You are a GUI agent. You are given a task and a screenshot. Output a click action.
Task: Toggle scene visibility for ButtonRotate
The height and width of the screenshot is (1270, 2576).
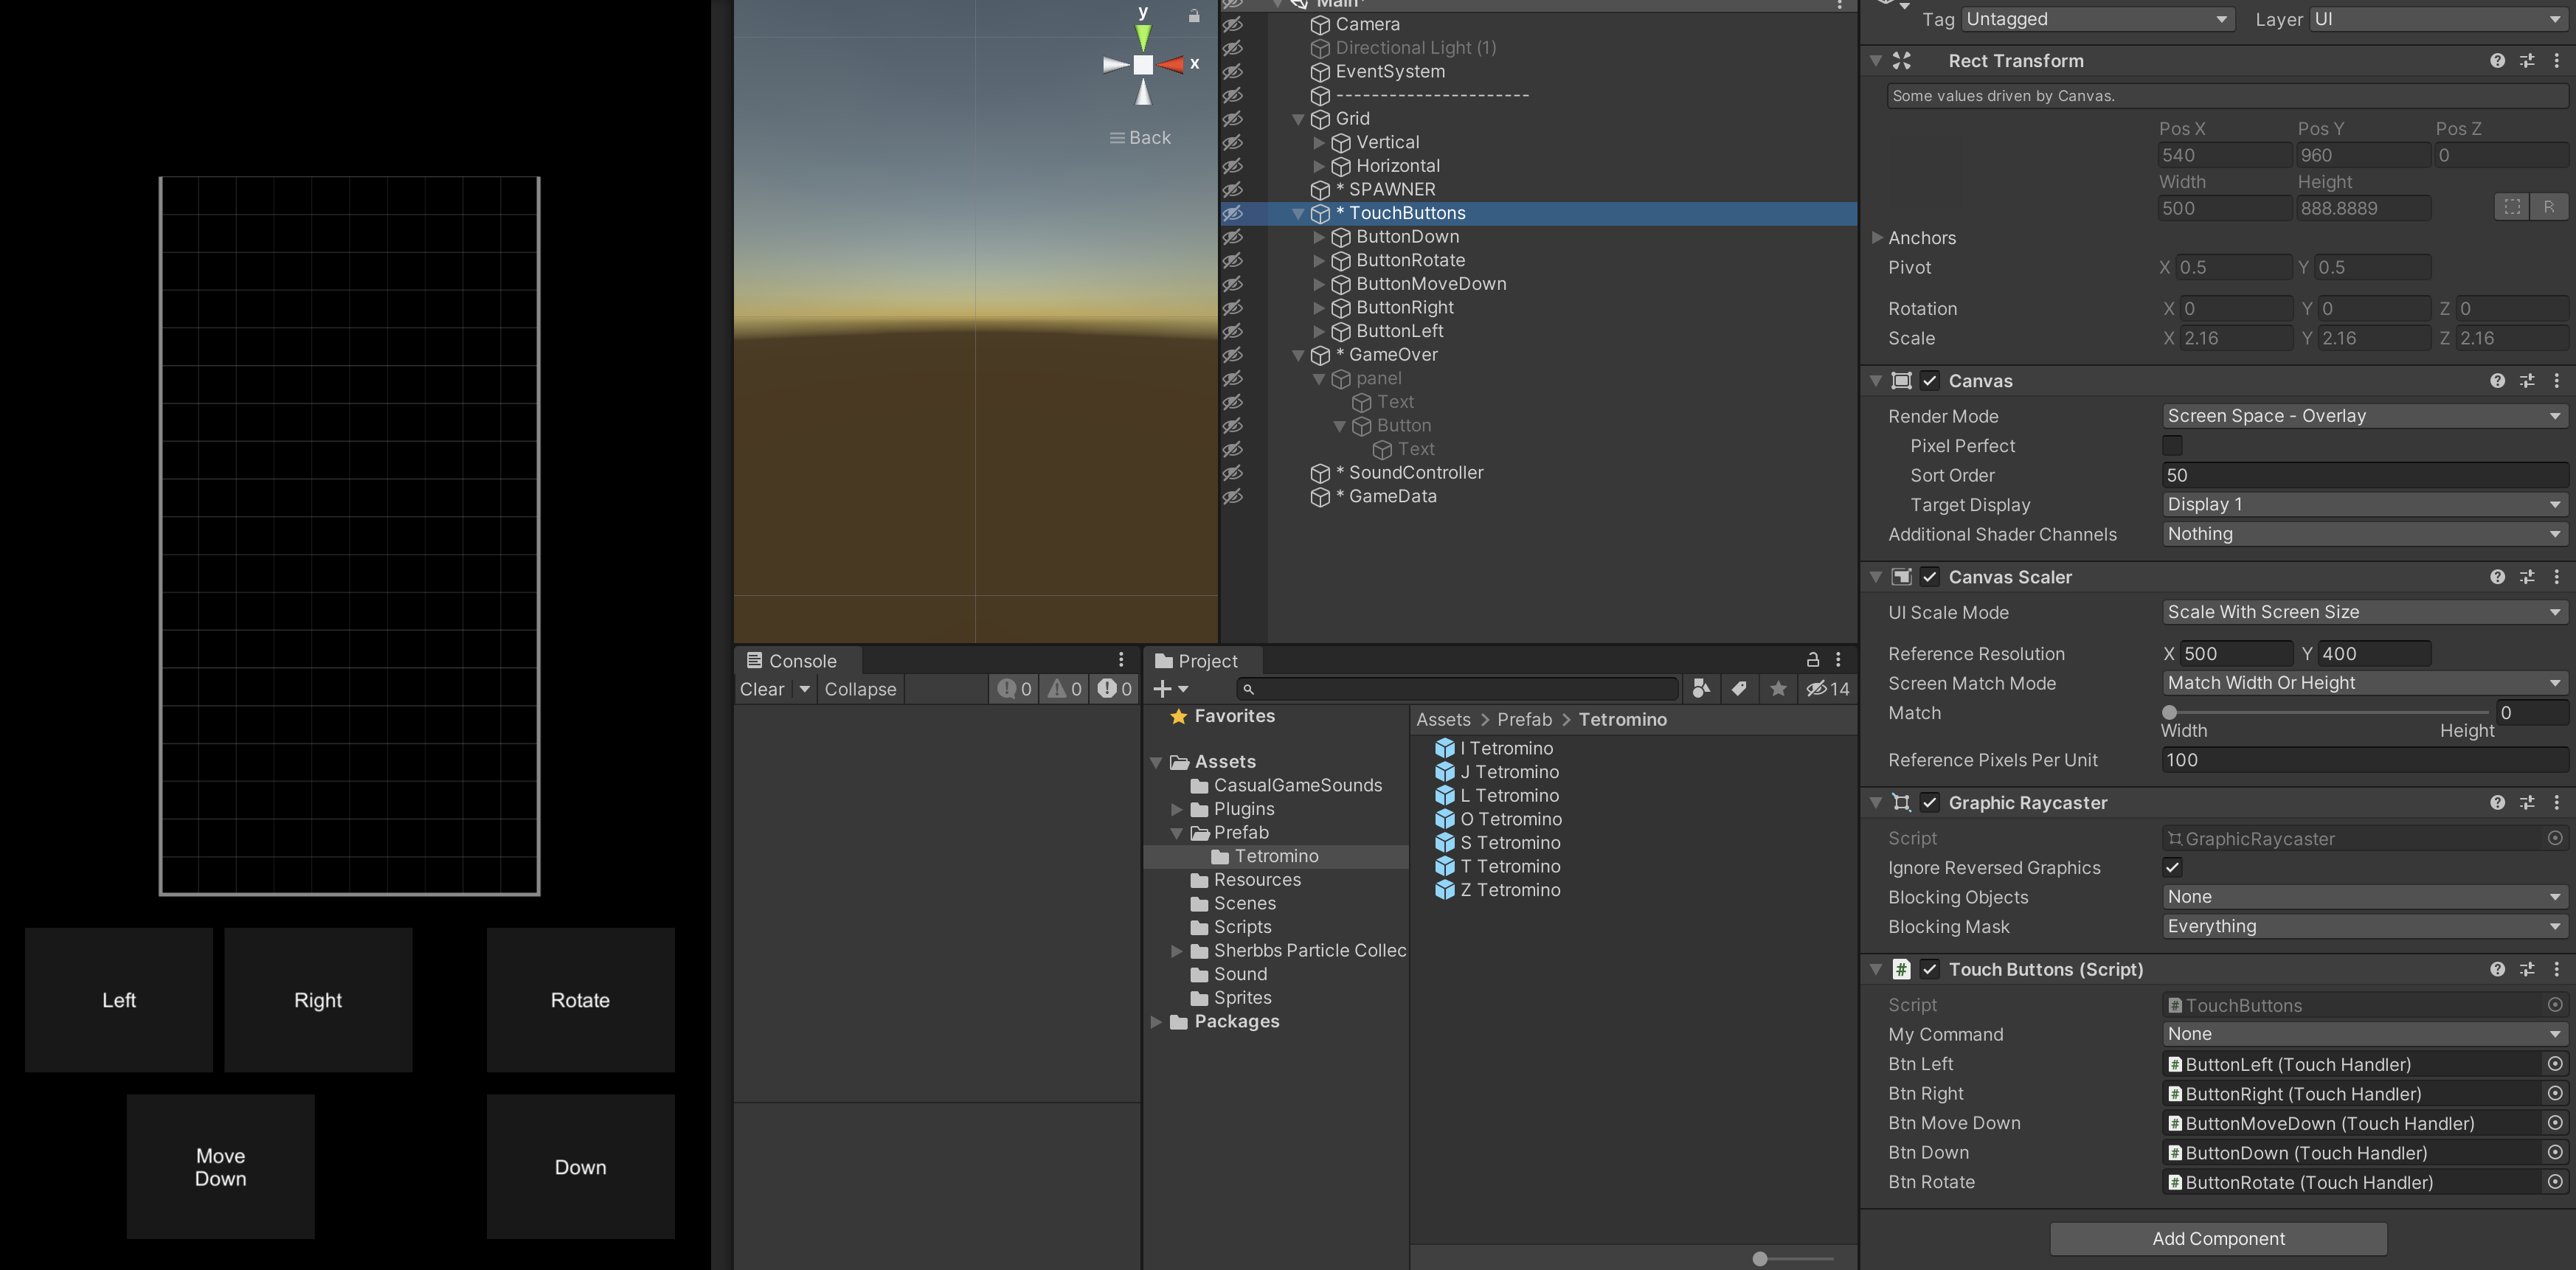pyautogui.click(x=1233, y=260)
